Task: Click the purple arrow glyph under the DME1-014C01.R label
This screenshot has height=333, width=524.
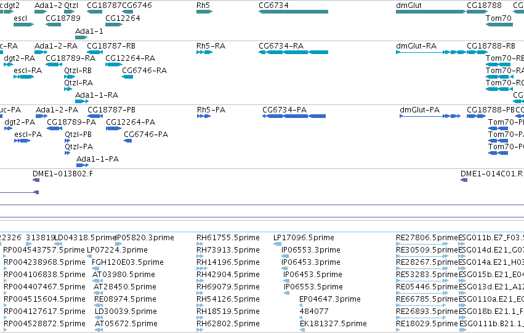Action: pyautogui.click(x=464, y=181)
